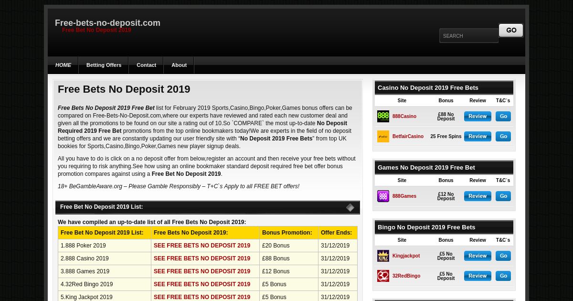The image size is (573, 301).
Task: Click the Kingjackpot logo icon
Action: pos(383,256)
